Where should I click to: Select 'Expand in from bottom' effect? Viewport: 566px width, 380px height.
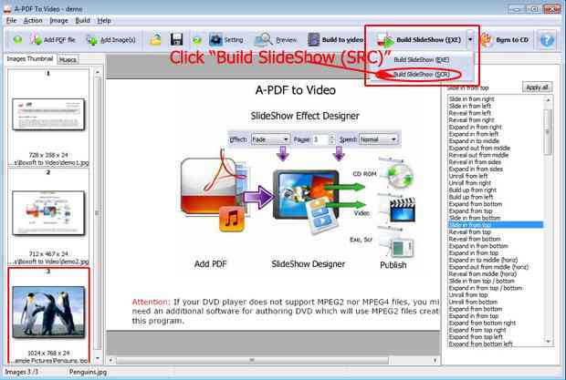478,246
